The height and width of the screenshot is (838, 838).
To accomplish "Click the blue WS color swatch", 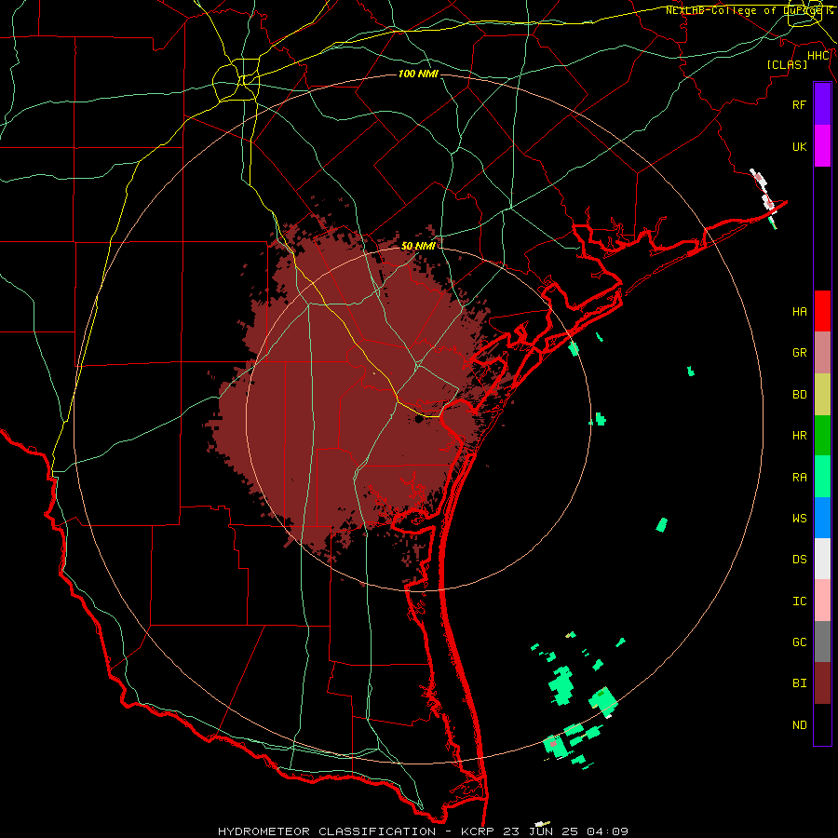I will pyautogui.click(x=822, y=518).
